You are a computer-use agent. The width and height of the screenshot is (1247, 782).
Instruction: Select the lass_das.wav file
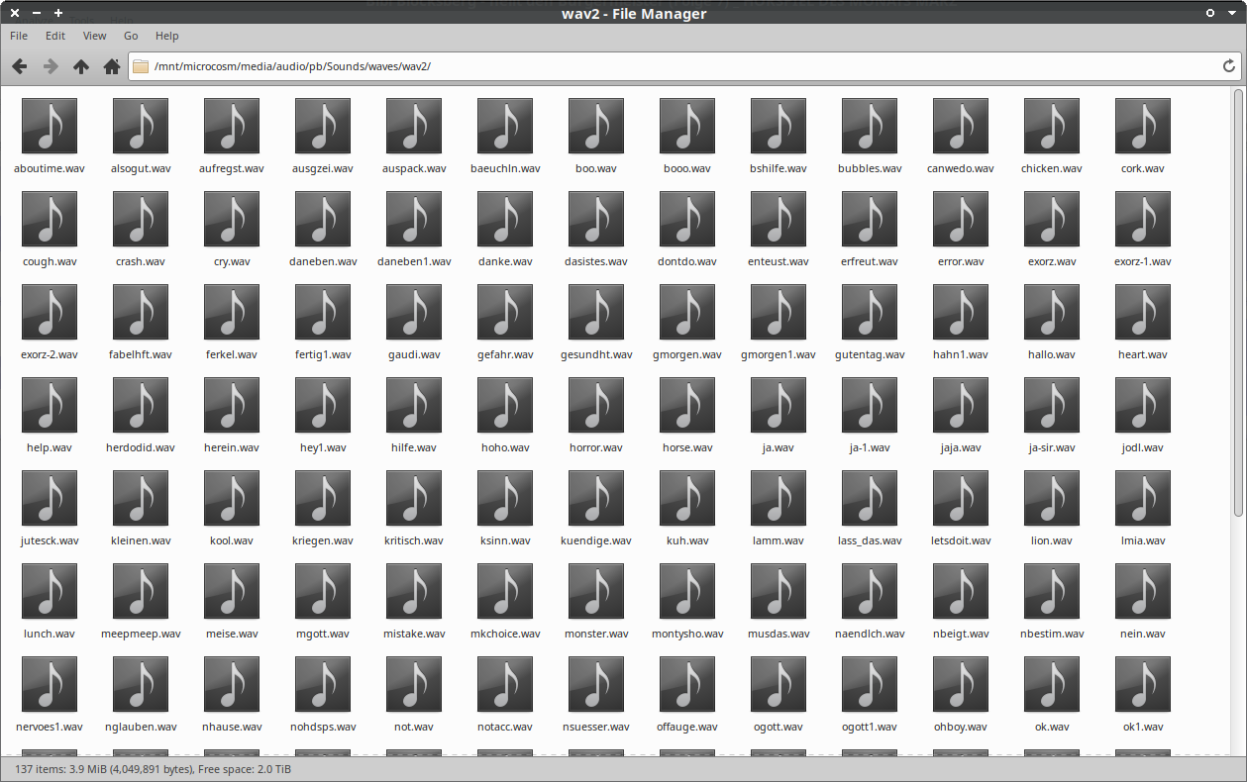[x=870, y=498]
